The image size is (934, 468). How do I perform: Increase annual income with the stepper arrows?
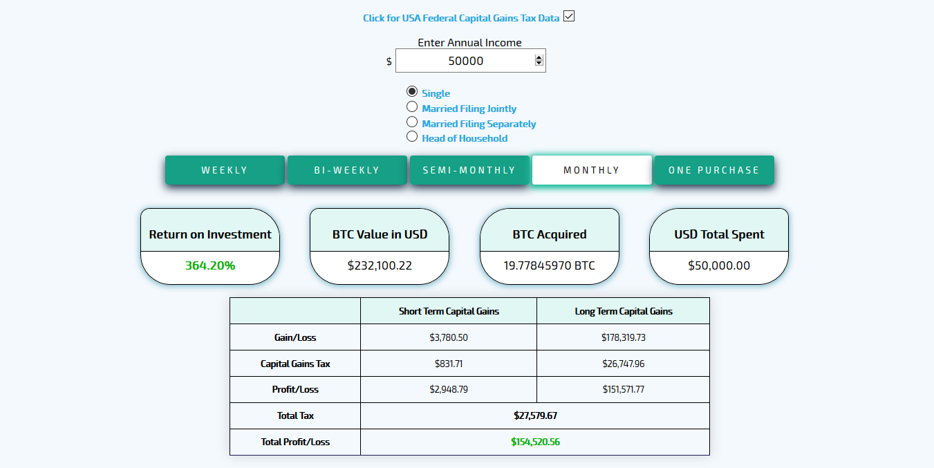point(539,57)
